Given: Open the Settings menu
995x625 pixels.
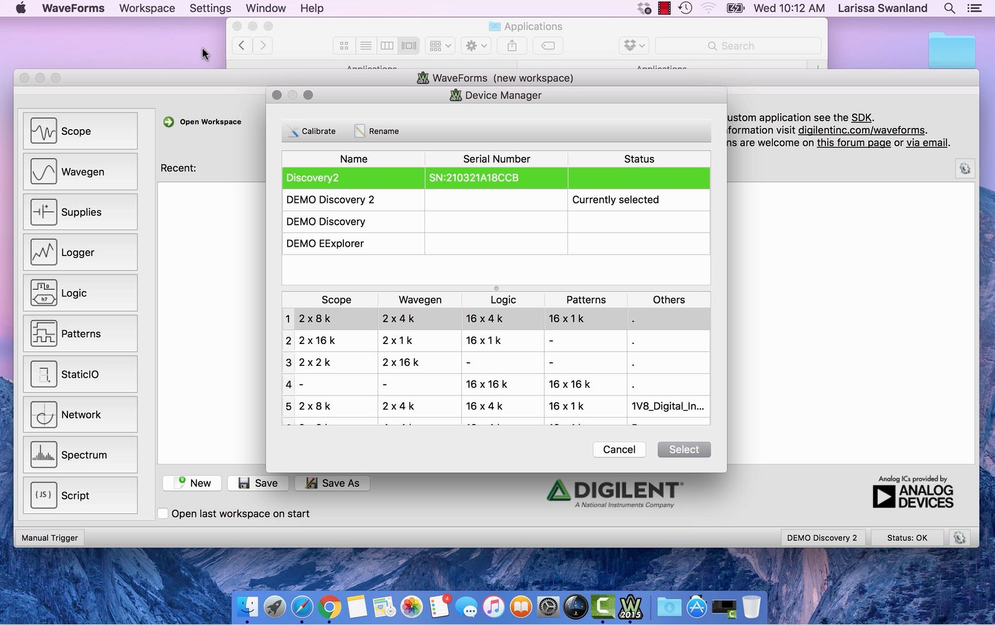Looking at the screenshot, I should [x=210, y=8].
